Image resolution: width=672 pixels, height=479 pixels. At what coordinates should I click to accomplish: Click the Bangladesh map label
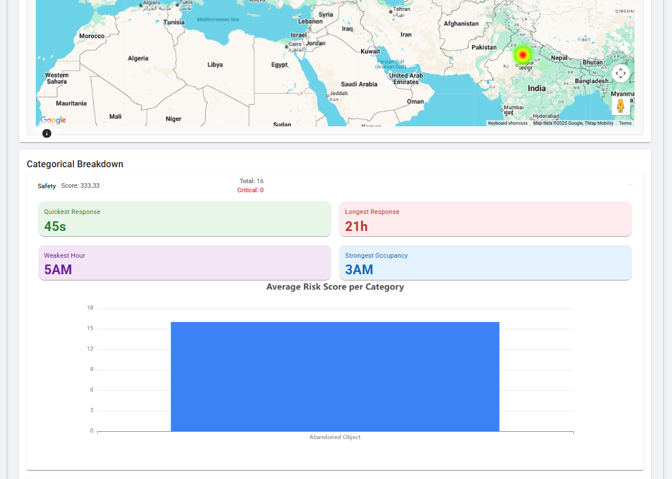click(x=591, y=81)
